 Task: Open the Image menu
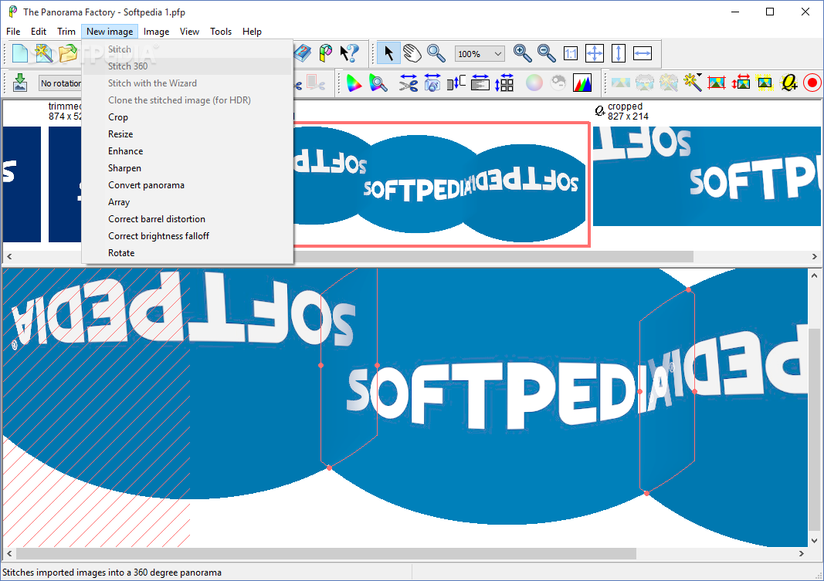pyautogui.click(x=157, y=32)
